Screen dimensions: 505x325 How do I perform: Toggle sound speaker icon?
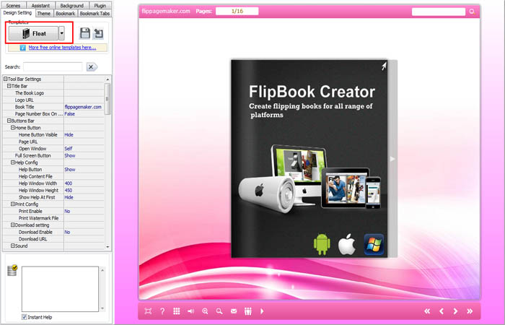[190, 311]
